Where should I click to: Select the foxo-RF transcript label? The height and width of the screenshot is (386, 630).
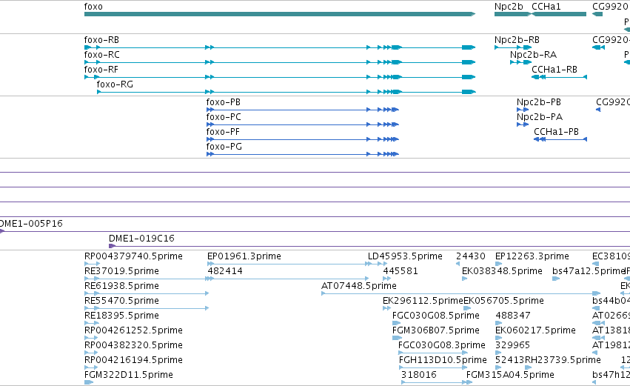coord(101,70)
